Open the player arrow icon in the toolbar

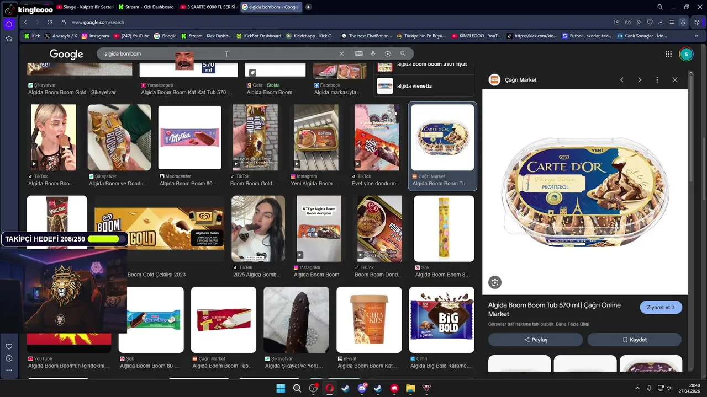[639, 22]
